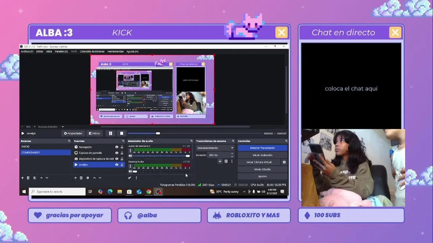Open the Desvanecimiento transition dropdown
The image size is (433, 243).
(215, 148)
